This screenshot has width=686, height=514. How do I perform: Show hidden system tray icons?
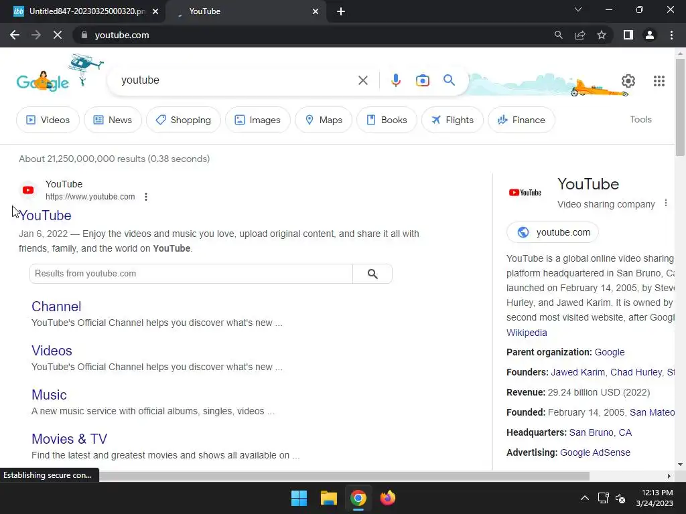584,498
